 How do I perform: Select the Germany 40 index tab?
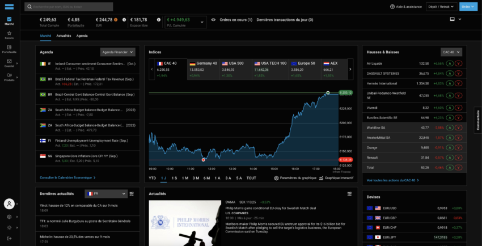click(x=203, y=69)
